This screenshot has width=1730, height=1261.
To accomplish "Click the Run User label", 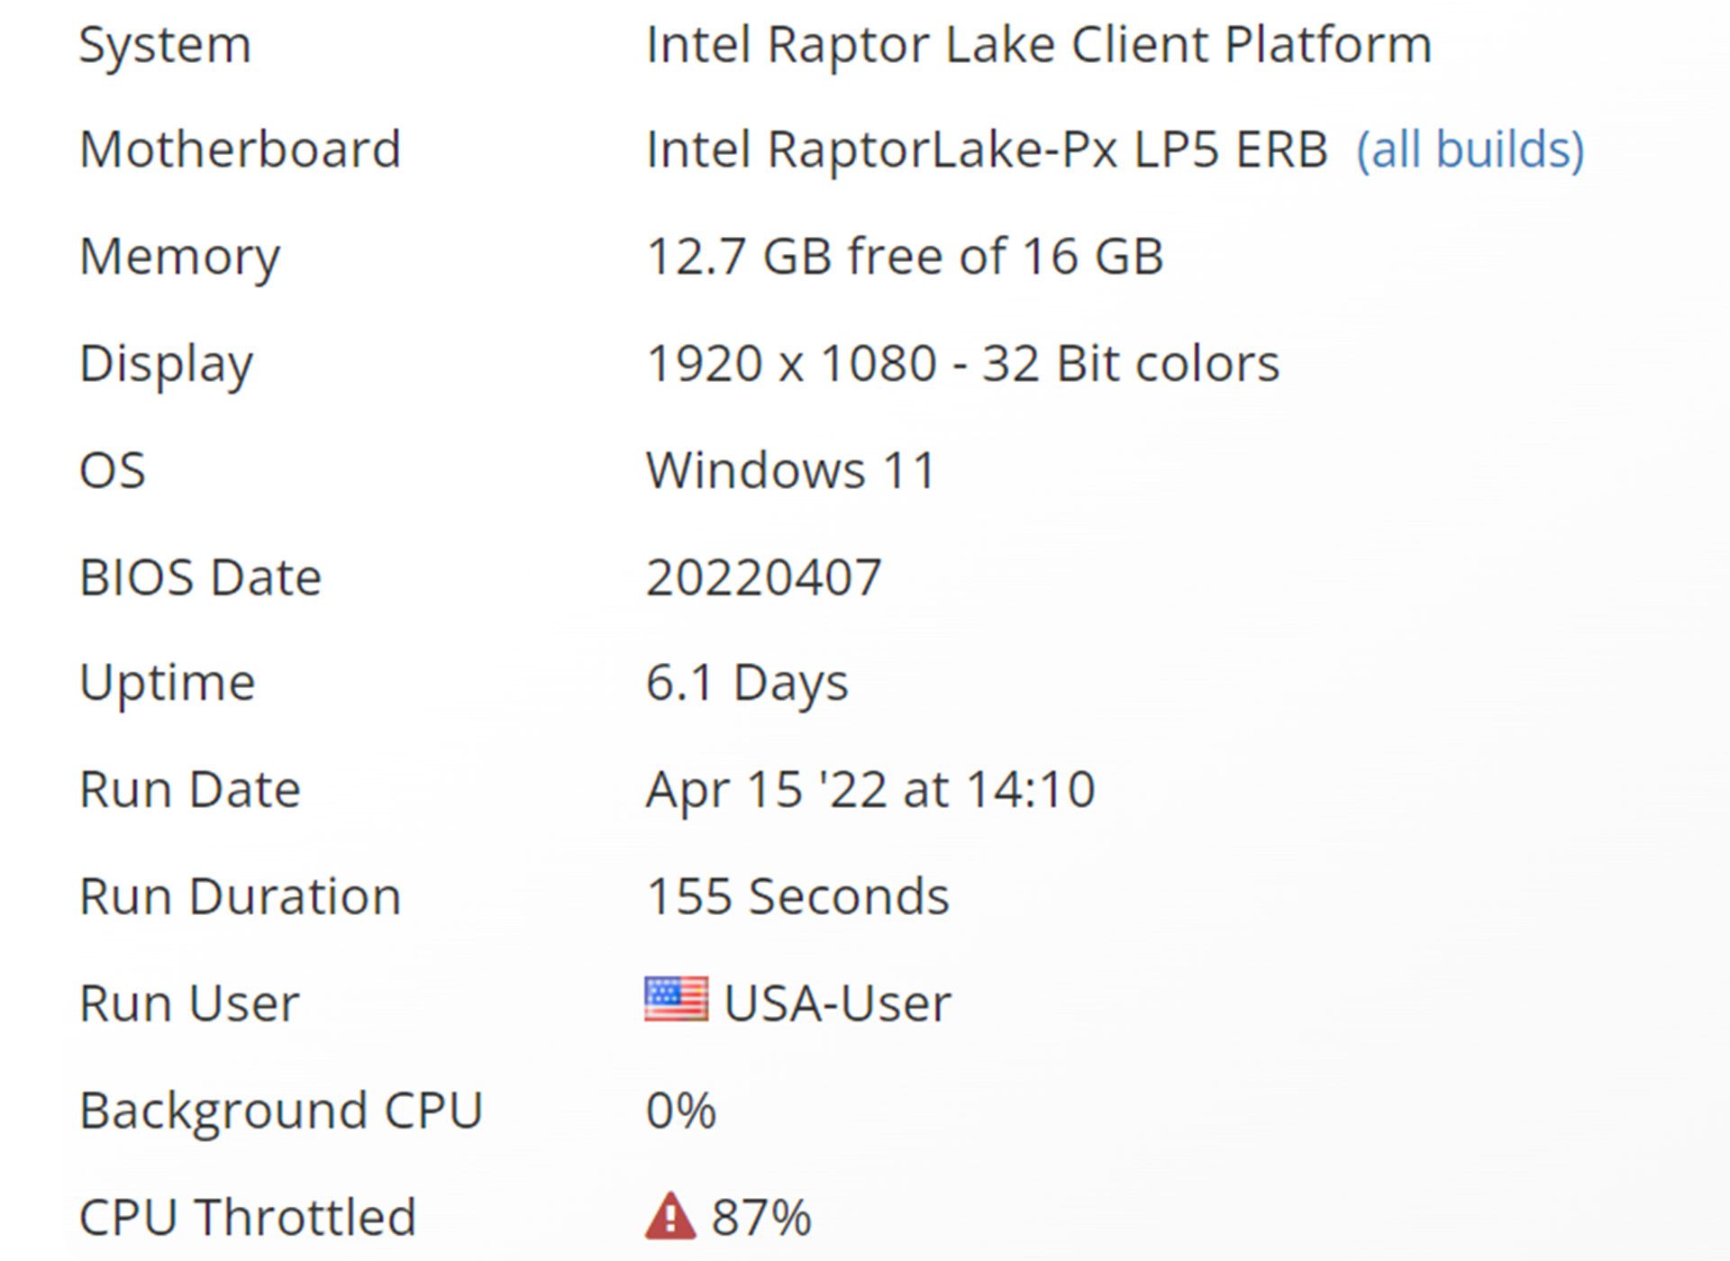I will [189, 1002].
